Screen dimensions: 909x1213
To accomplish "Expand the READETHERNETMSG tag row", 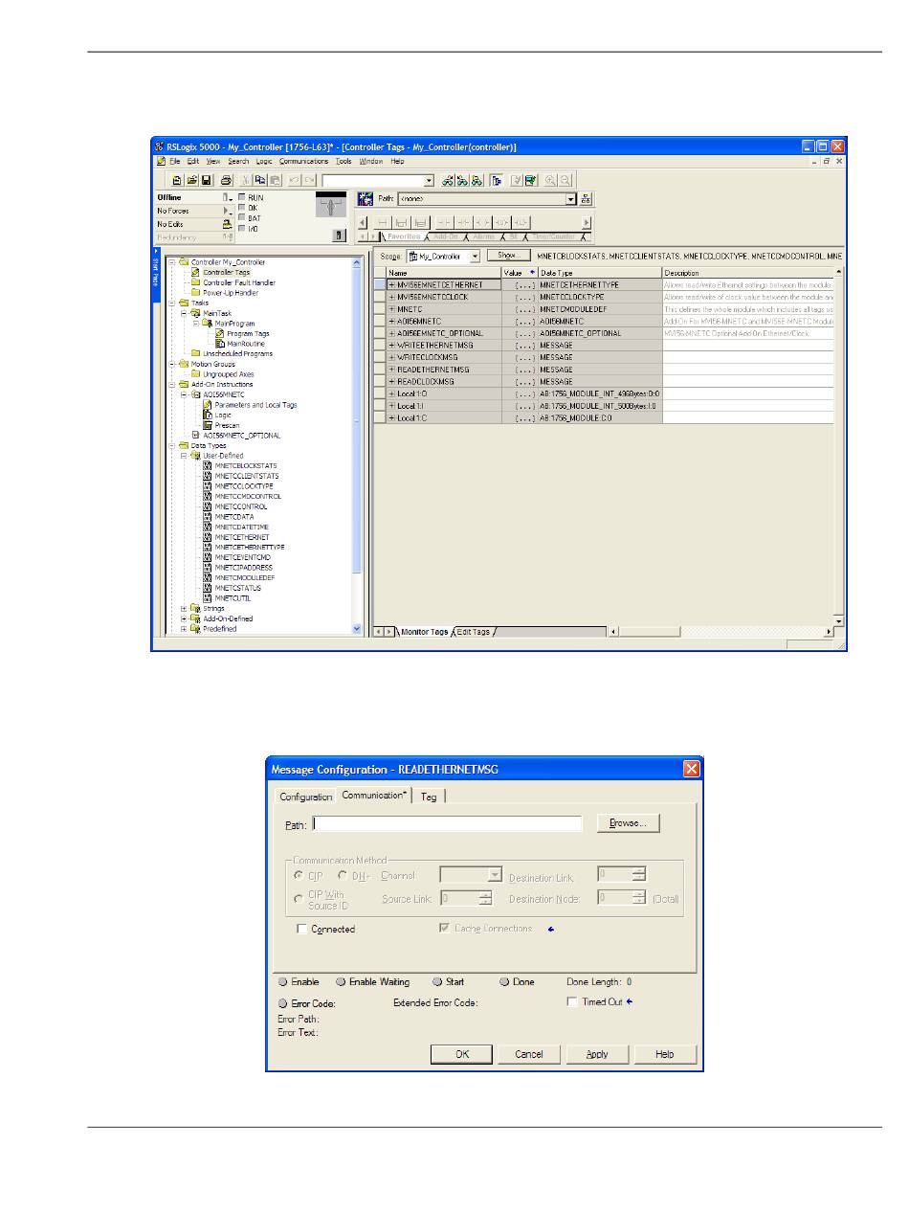I will coord(391,370).
